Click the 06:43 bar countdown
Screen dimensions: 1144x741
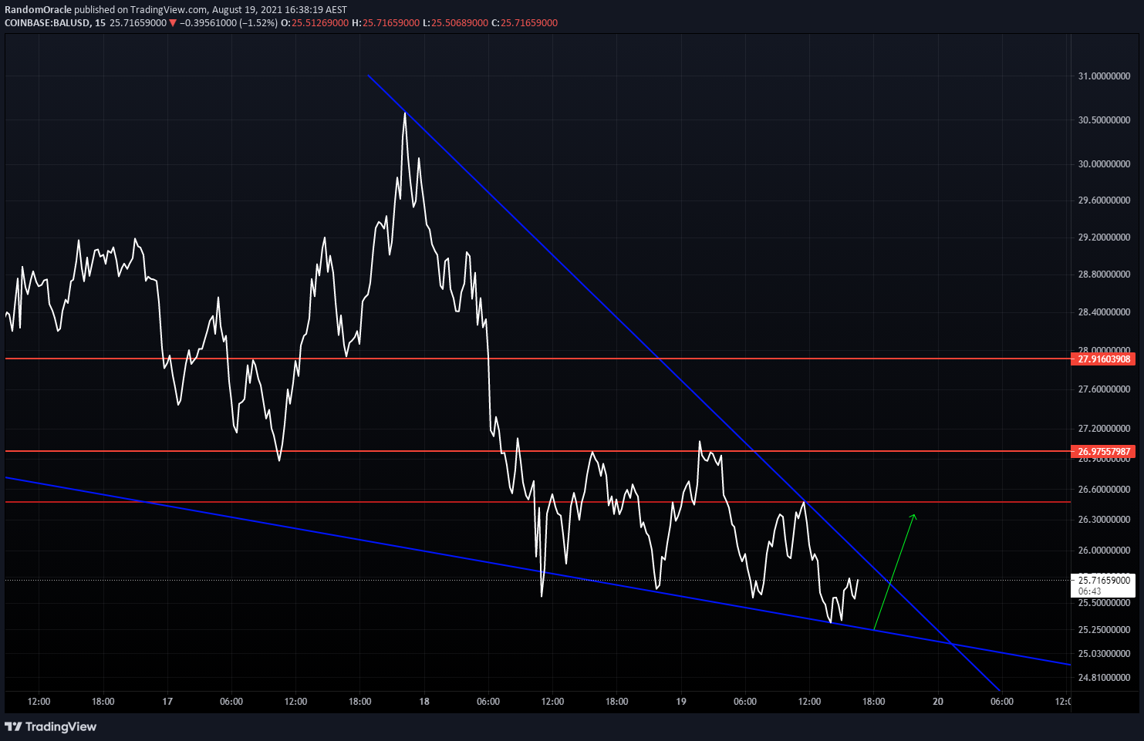(1089, 591)
